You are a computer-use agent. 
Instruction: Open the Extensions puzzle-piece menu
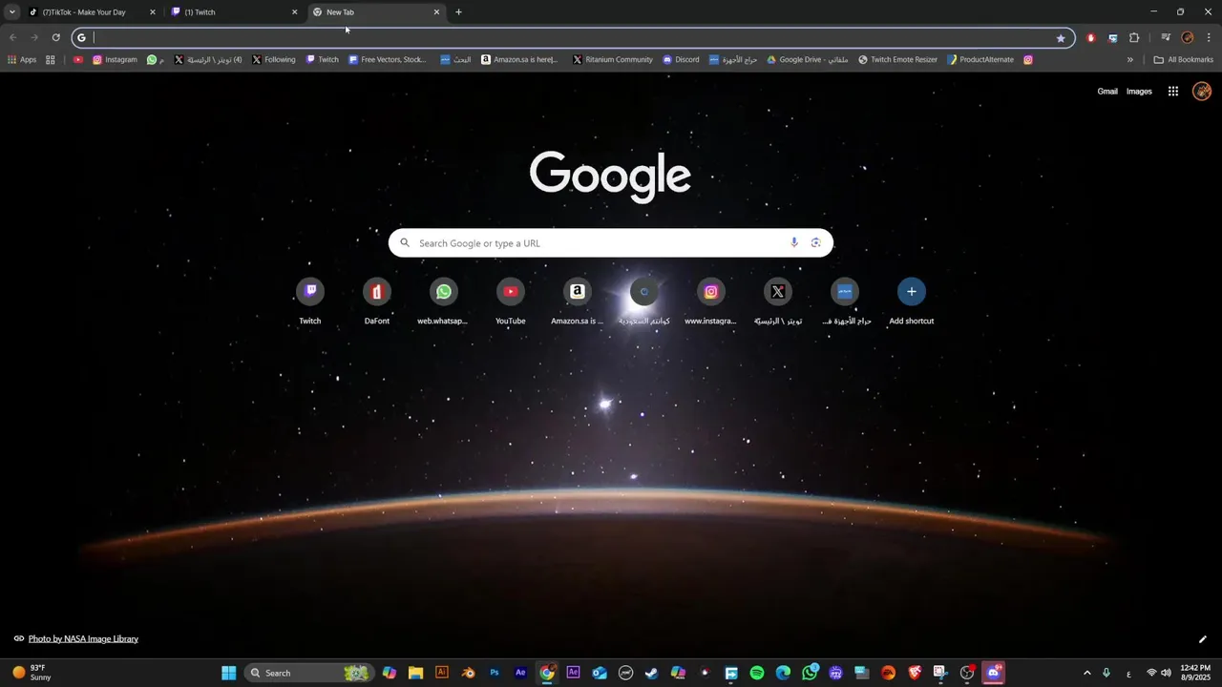click(1134, 38)
